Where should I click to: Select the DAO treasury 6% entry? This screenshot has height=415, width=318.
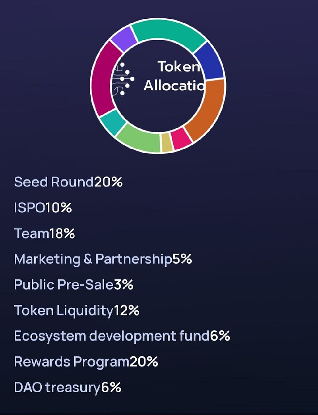point(68,388)
